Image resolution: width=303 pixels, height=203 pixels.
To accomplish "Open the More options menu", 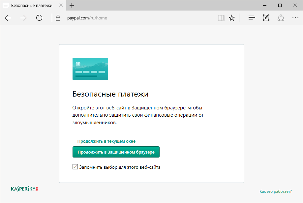I will click(295, 18).
